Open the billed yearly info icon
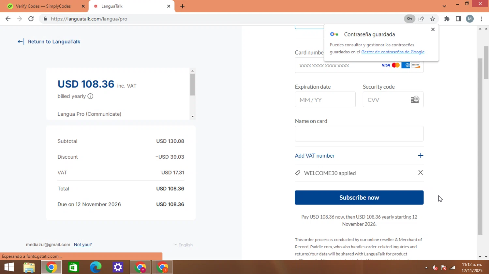The image size is (489, 274). 90,96
